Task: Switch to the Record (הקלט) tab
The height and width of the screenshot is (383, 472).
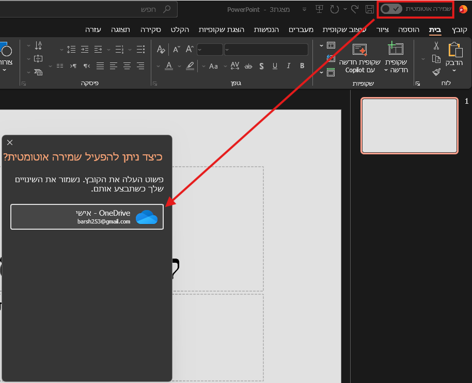Action: pyautogui.click(x=180, y=29)
